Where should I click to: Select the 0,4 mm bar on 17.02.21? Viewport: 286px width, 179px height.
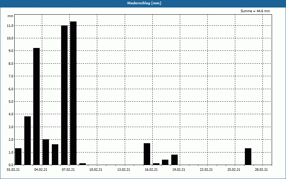point(165,162)
